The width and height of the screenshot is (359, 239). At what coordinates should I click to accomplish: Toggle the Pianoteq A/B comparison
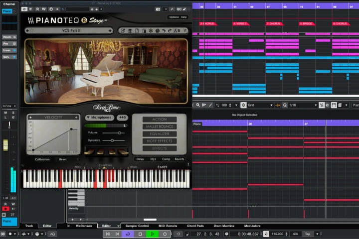pyautogui.click(x=177, y=31)
